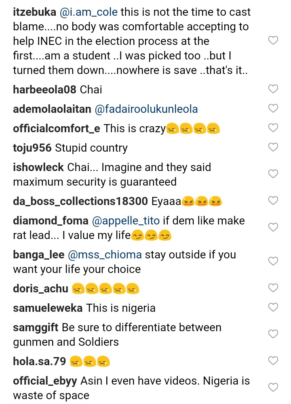Visit the @appelle_tito mentioned profile

pos(126,221)
